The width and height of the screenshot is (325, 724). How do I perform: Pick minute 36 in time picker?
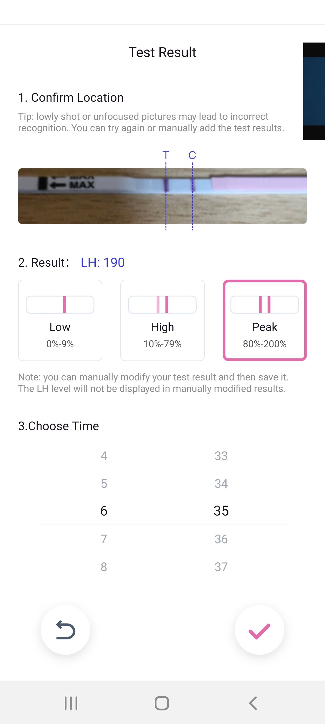click(x=221, y=539)
